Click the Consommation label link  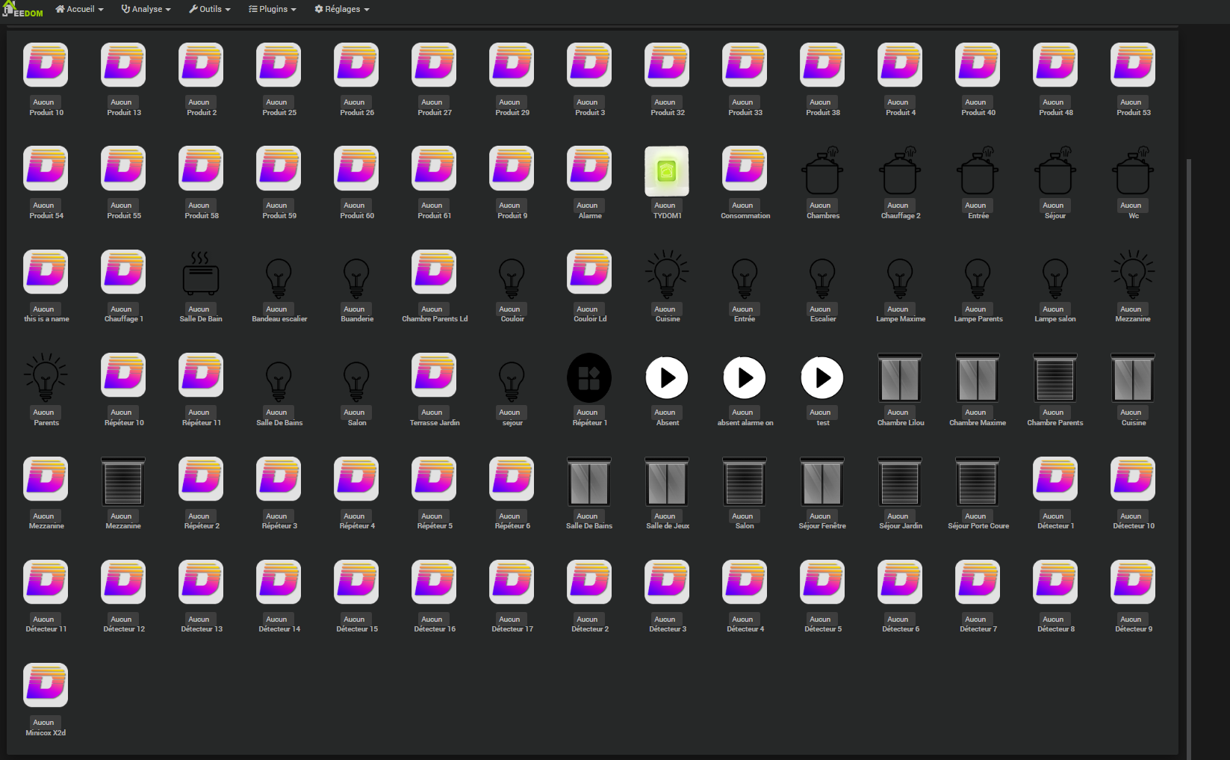[x=745, y=216]
